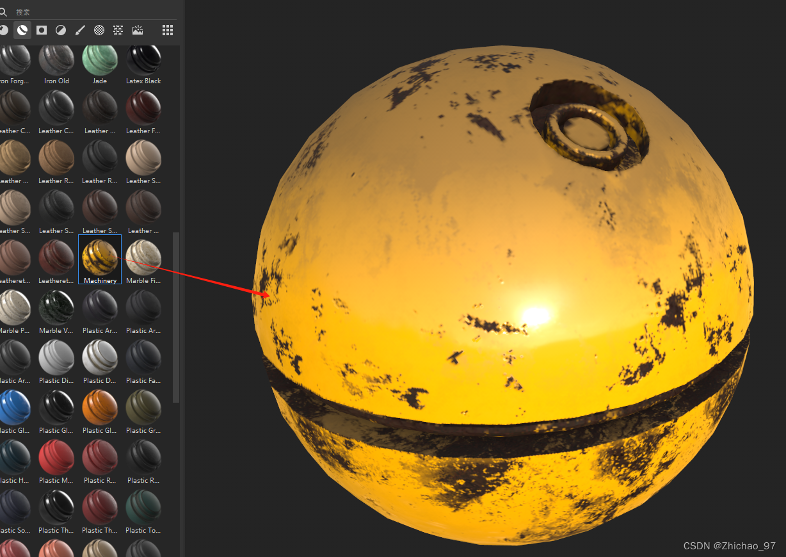Pick the black Leather R... material
Image resolution: width=786 pixels, height=557 pixels.
pos(100,163)
